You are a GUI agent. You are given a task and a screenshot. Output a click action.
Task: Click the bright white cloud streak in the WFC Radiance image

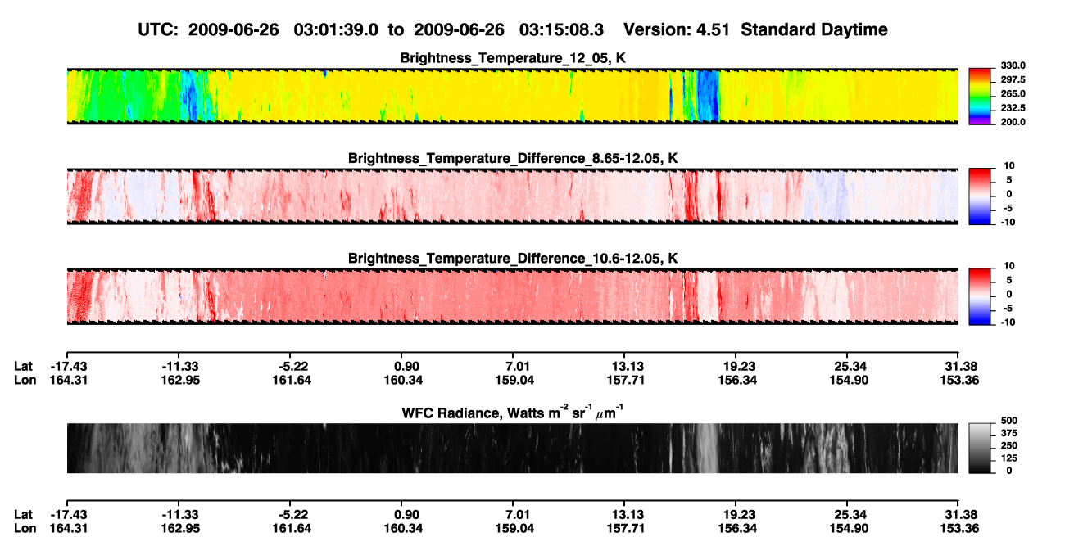[x=705, y=449]
